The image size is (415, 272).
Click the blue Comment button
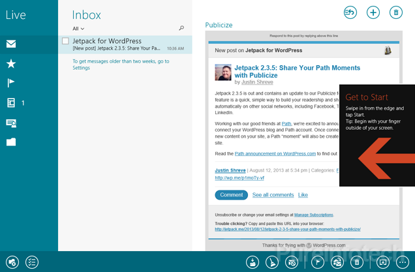pyautogui.click(x=231, y=195)
